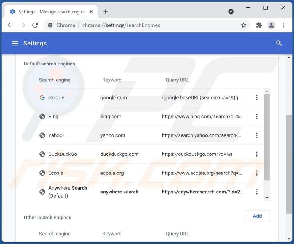
Task: Minimize the Chrome window
Action: (248, 8)
